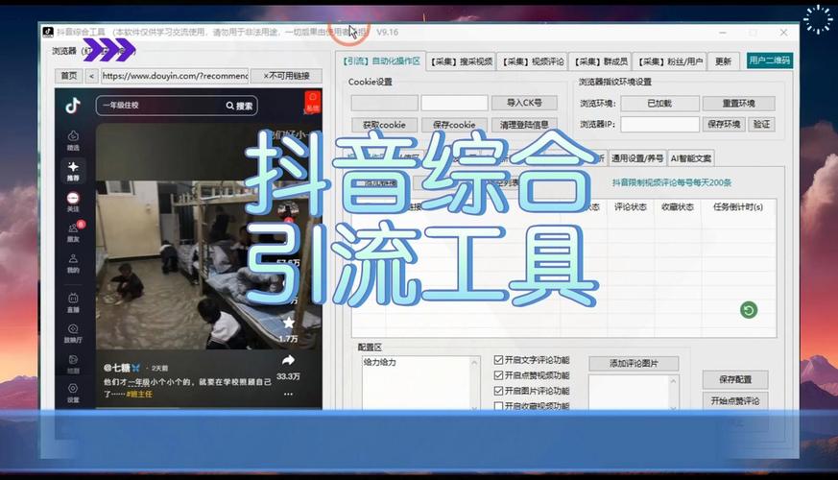
Task: Click the share arrow icon showing 33.3万
Action: 288,360
